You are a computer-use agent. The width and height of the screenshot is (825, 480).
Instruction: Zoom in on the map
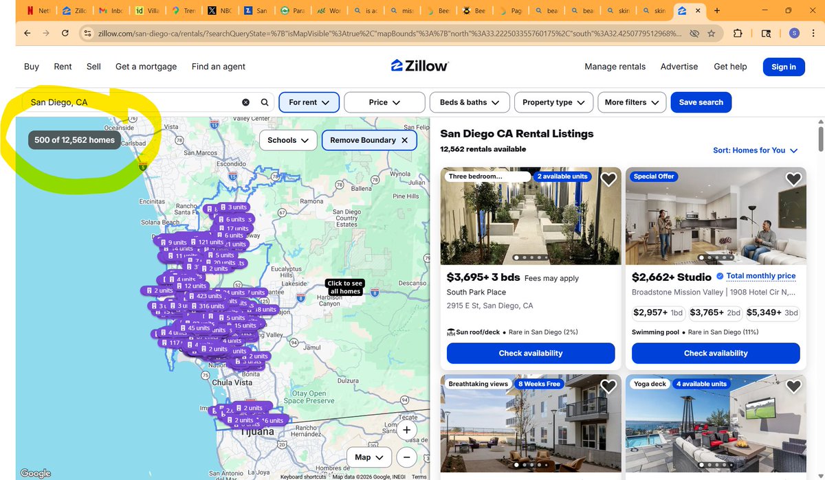click(x=406, y=431)
